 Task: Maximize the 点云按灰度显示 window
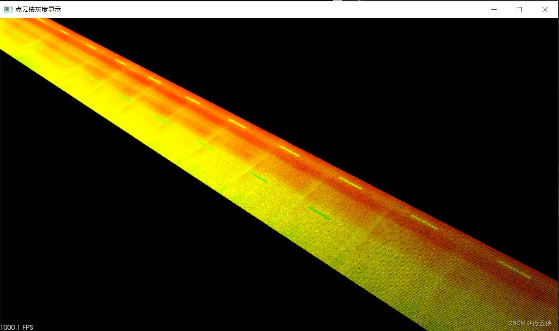[x=519, y=9]
